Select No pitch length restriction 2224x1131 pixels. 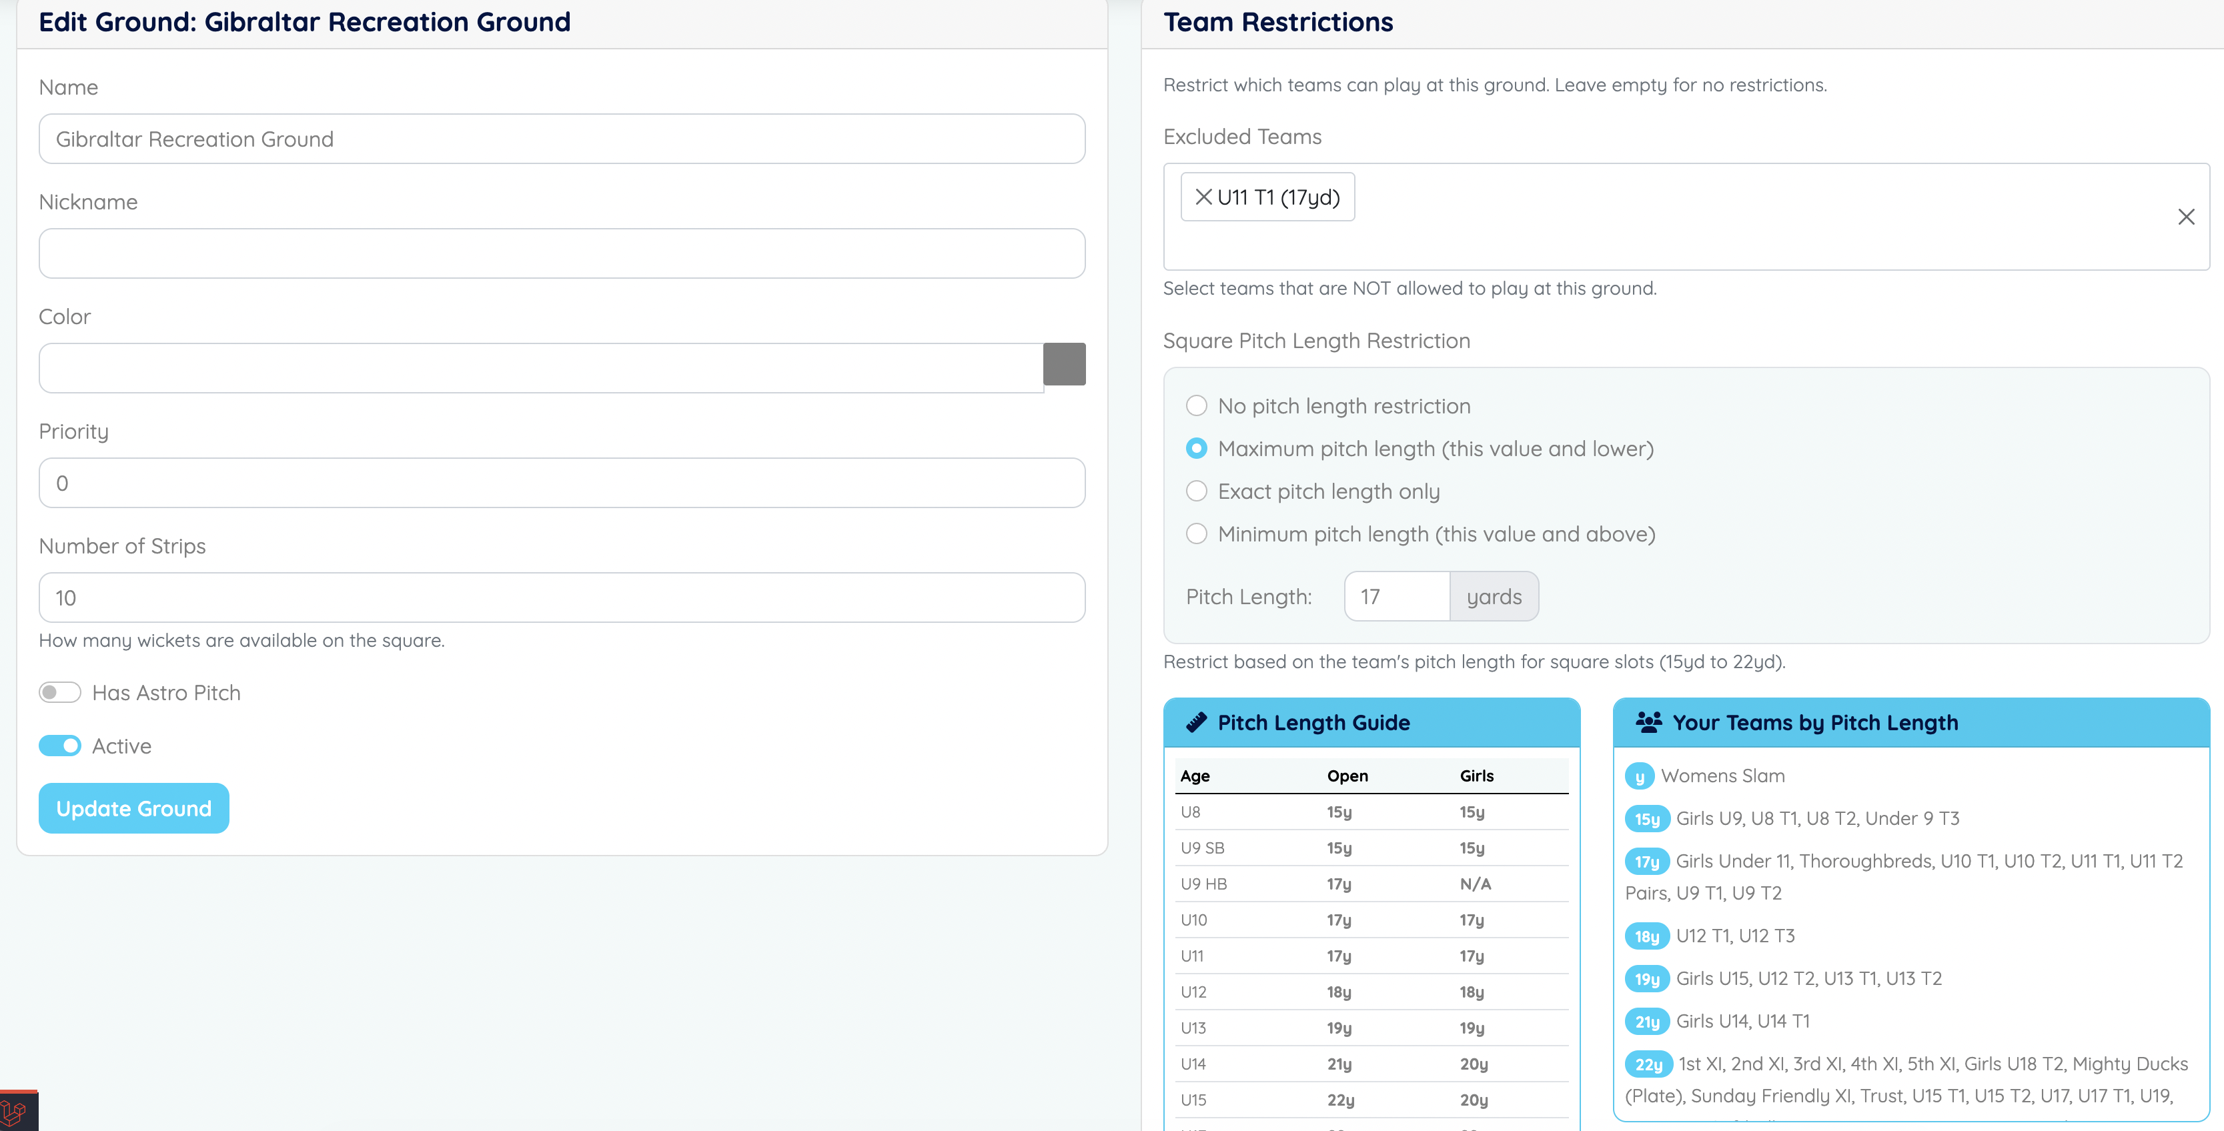click(x=1197, y=405)
